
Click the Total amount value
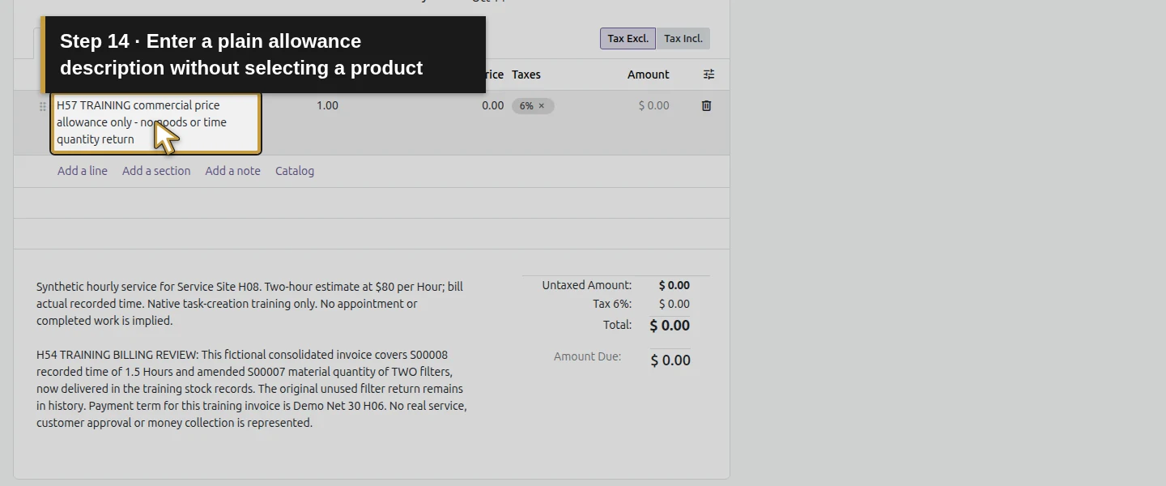[670, 326]
